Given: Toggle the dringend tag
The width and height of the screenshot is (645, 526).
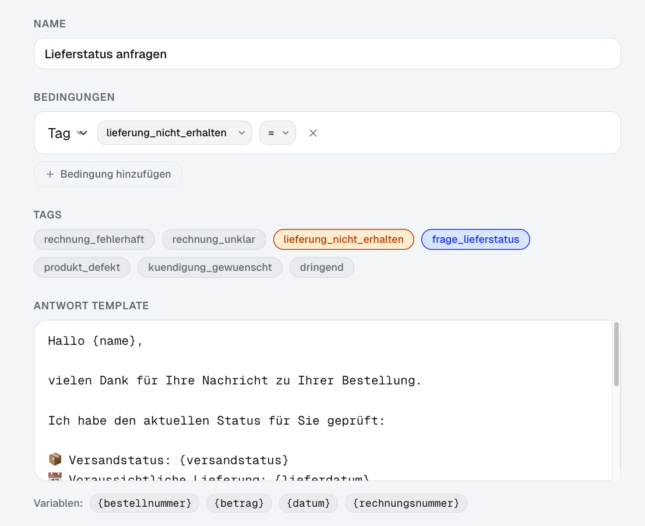Looking at the screenshot, I should click(322, 267).
